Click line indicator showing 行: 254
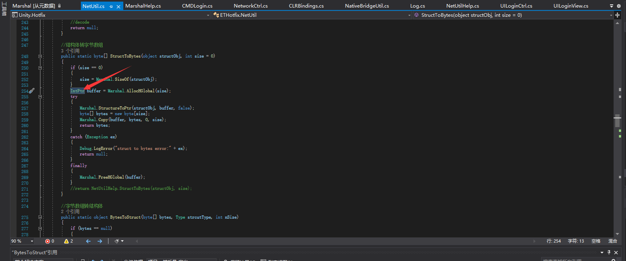The image size is (626, 261). pos(554,241)
